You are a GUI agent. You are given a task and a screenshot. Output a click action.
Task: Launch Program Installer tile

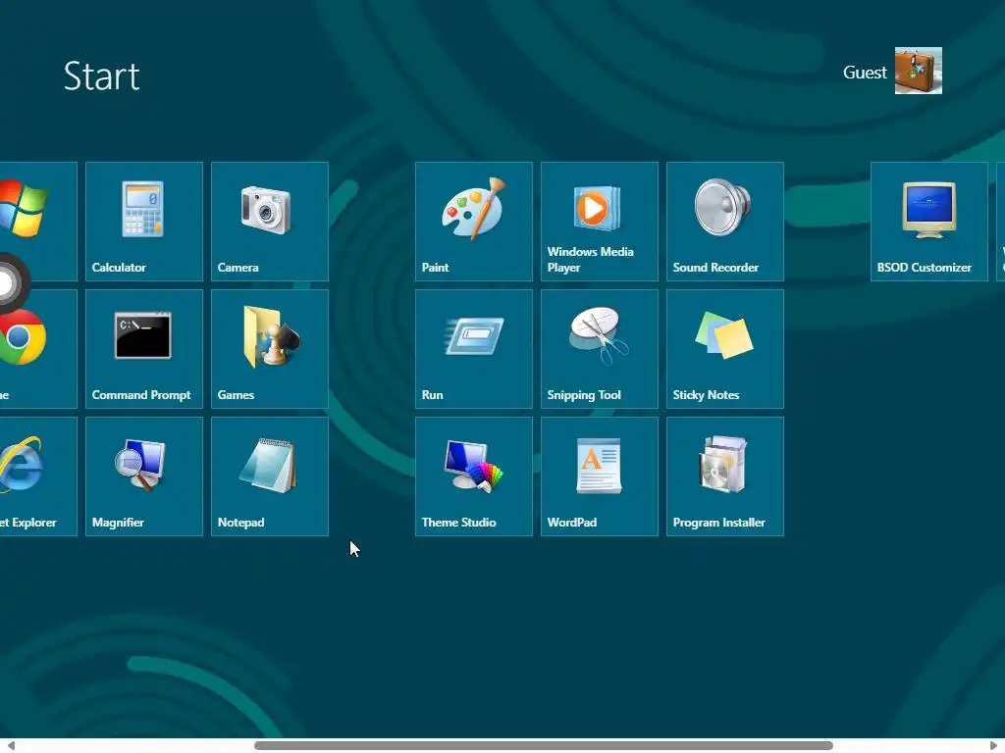(x=725, y=477)
